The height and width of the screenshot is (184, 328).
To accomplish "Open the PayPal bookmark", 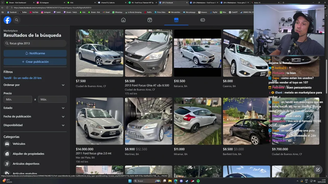I will [x=213, y=12].
